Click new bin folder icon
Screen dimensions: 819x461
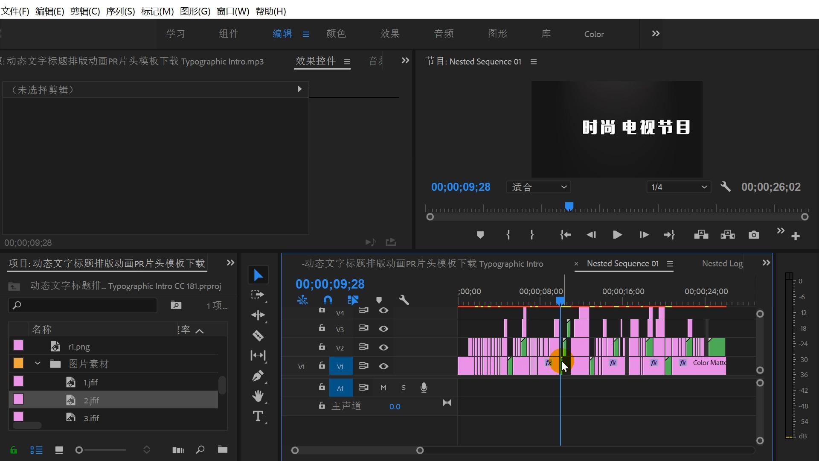[x=223, y=449]
